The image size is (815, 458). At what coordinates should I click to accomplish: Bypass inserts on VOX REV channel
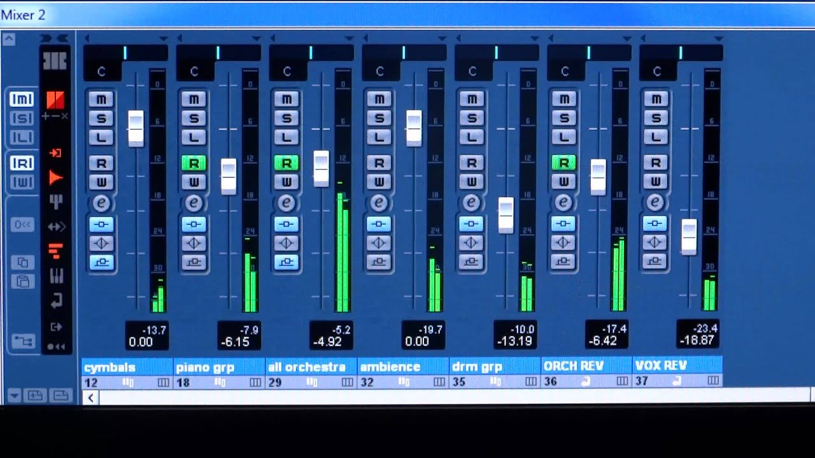[x=655, y=225]
